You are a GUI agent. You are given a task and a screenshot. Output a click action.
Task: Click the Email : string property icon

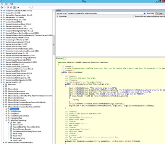[x=11, y=134]
